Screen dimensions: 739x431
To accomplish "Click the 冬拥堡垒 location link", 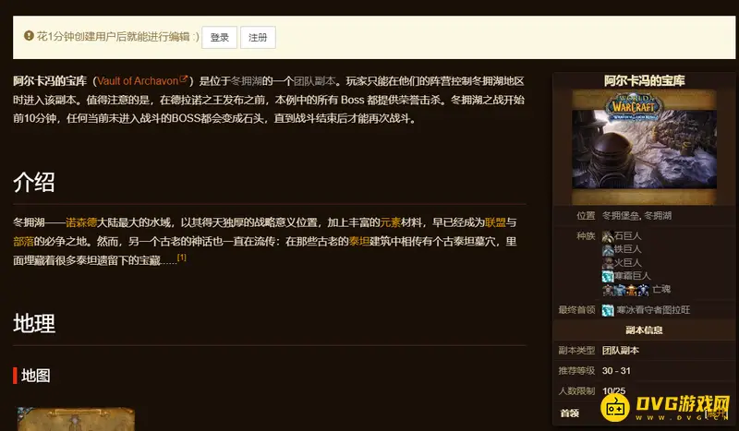I will (x=620, y=216).
